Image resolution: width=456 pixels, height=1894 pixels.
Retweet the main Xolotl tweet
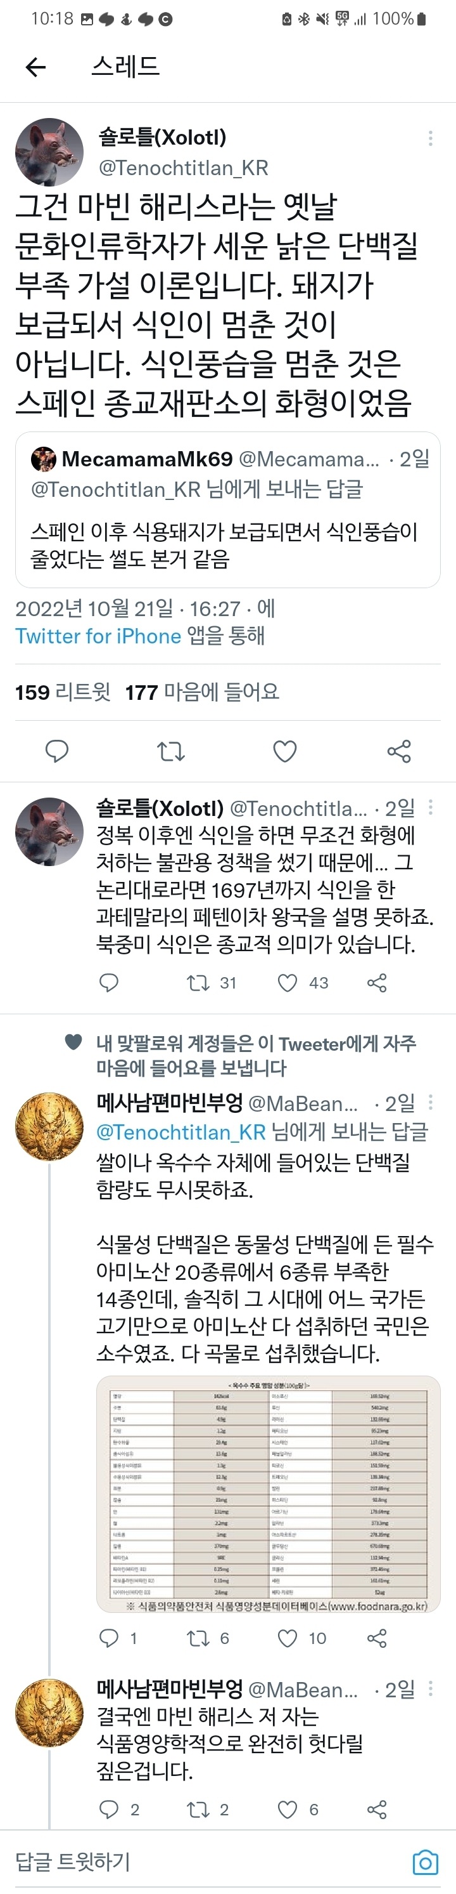click(x=170, y=751)
